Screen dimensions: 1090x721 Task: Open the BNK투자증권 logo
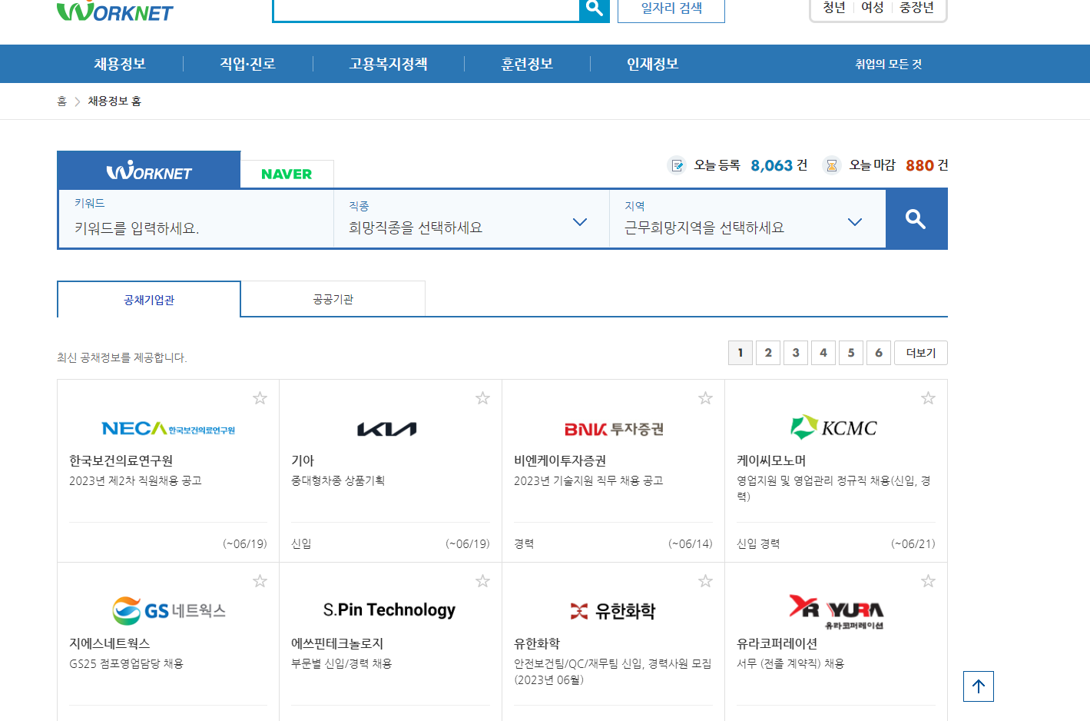tap(614, 429)
